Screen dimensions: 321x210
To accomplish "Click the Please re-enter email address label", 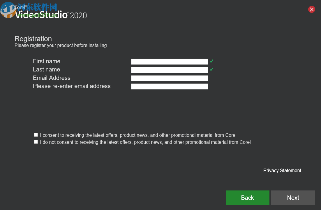I will pyautogui.click(x=72, y=86).
